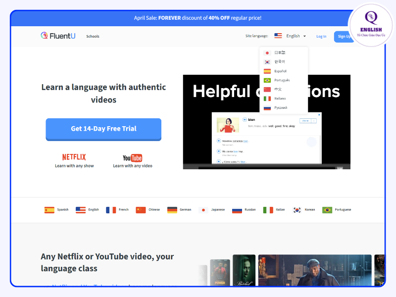Choose Português in the language menu

pos(282,80)
